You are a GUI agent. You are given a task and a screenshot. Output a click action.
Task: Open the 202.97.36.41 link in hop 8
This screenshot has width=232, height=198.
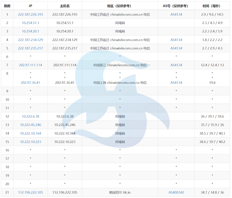(30, 83)
